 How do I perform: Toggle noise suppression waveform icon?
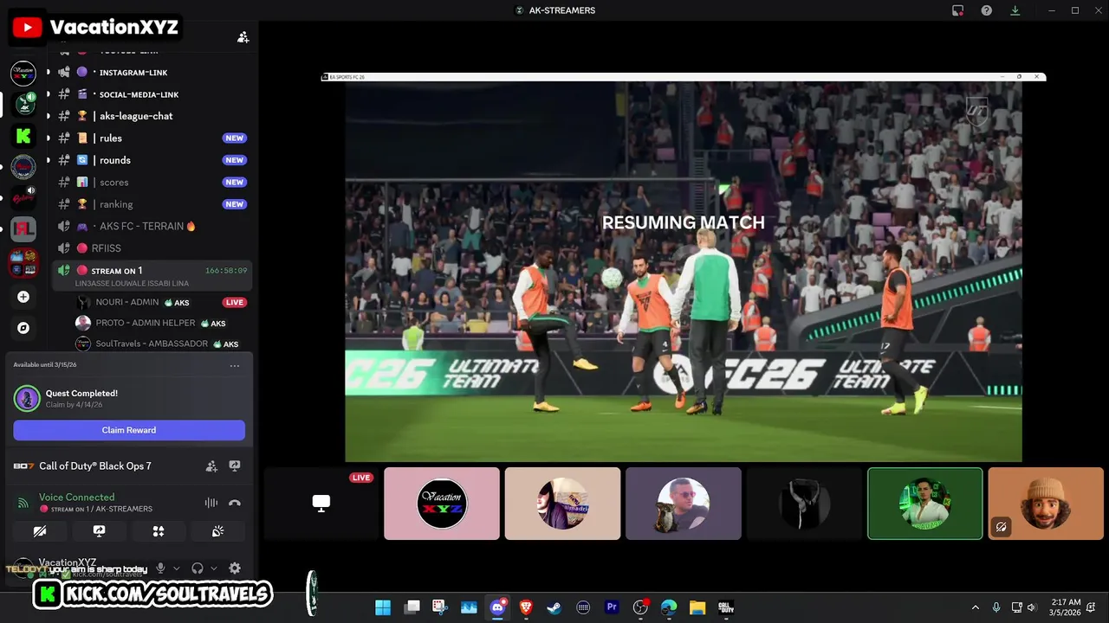[211, 503]
